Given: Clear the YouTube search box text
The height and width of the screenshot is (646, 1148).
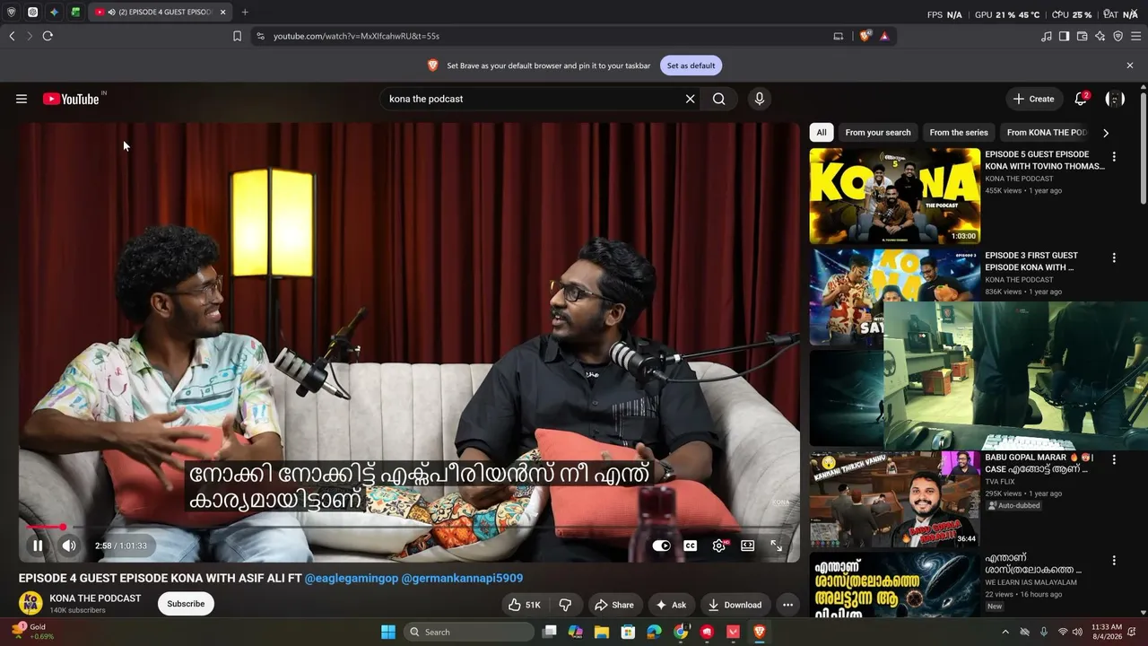Looking at the screenshot, I should click(690, 99).
